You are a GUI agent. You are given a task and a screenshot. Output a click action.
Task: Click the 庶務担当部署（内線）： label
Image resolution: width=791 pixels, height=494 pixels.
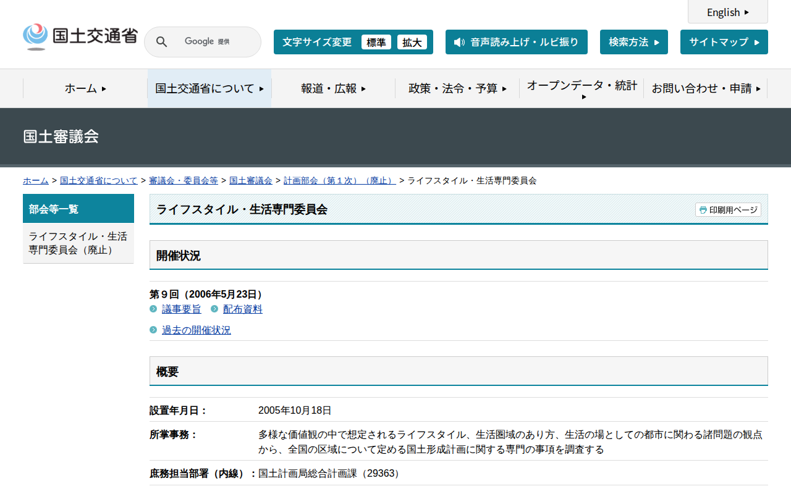203,473
